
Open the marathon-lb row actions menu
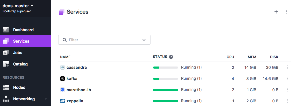pos(287,90)
